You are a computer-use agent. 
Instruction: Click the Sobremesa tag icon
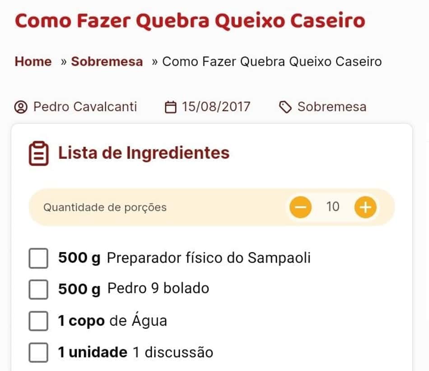pyautogui.click(x=285, y=107)
